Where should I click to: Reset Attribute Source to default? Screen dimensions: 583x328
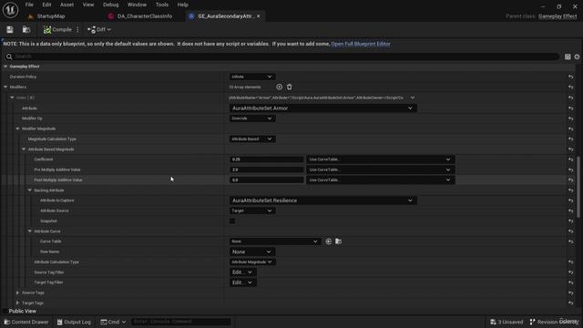click(x=571, y=210)
